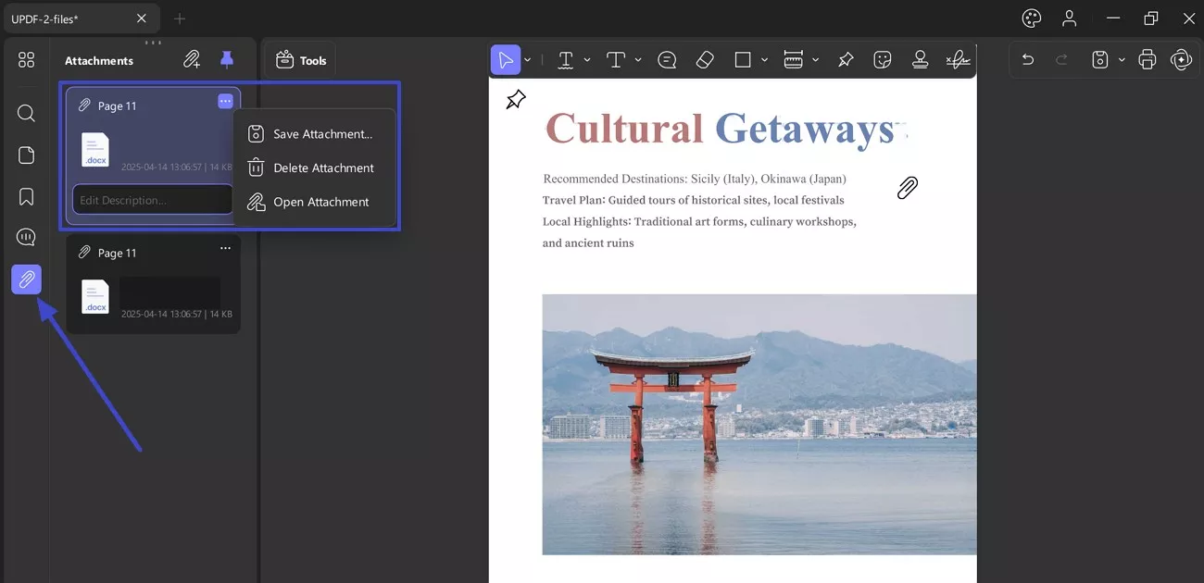Select the stamp tool
The image size is (1204, 583).
(x=920, y=59)
